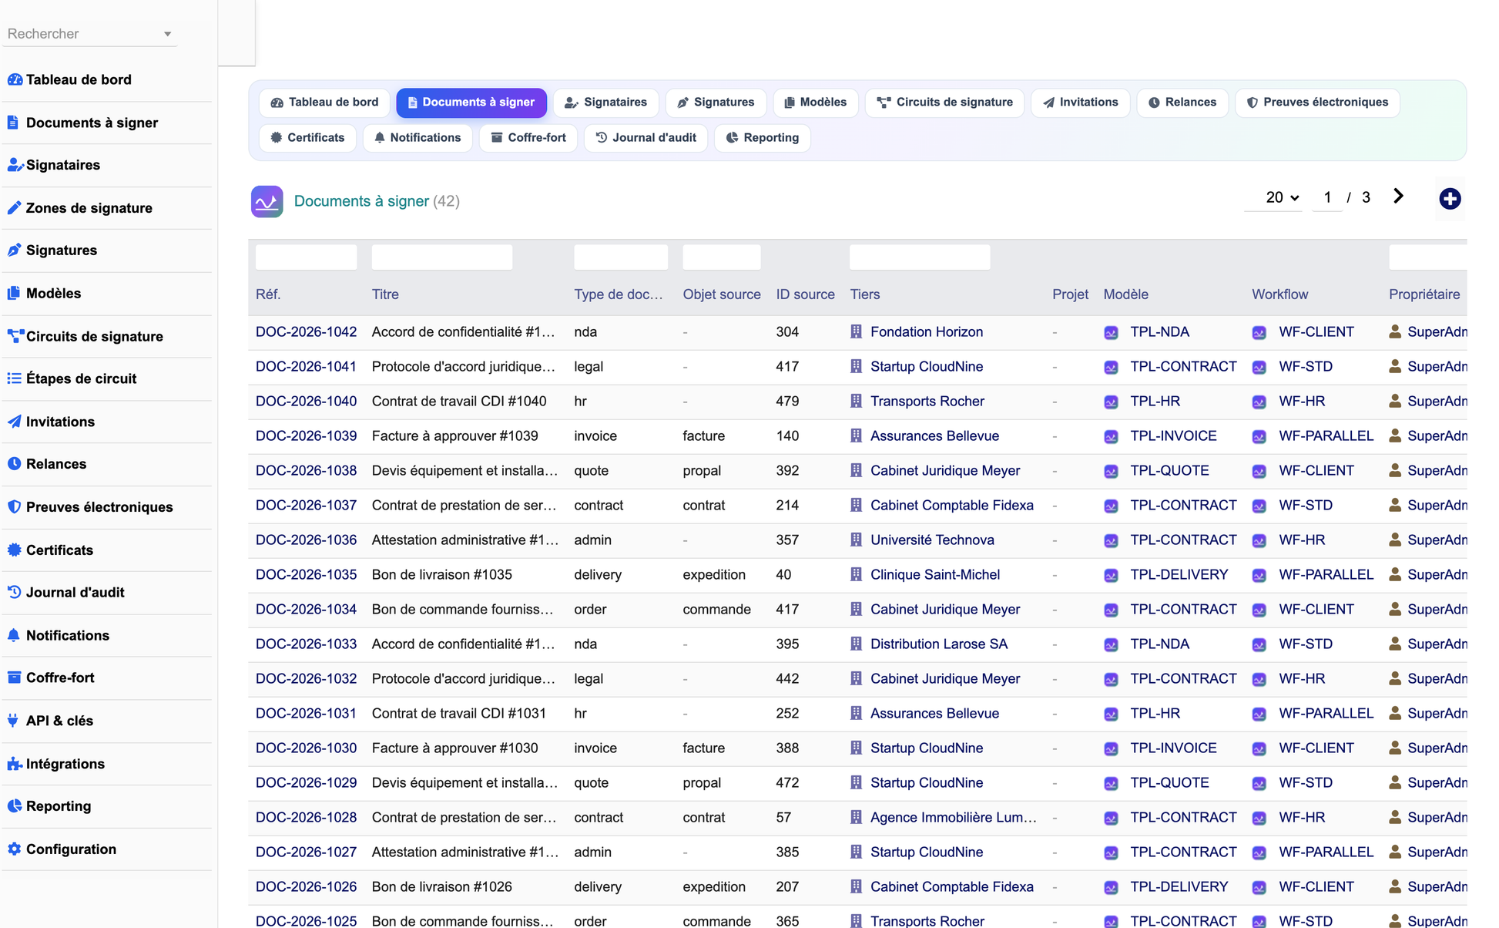This screenshot has height=928, width=1499.
Task: Open tiers Université Technova
Action: [932, 540]
